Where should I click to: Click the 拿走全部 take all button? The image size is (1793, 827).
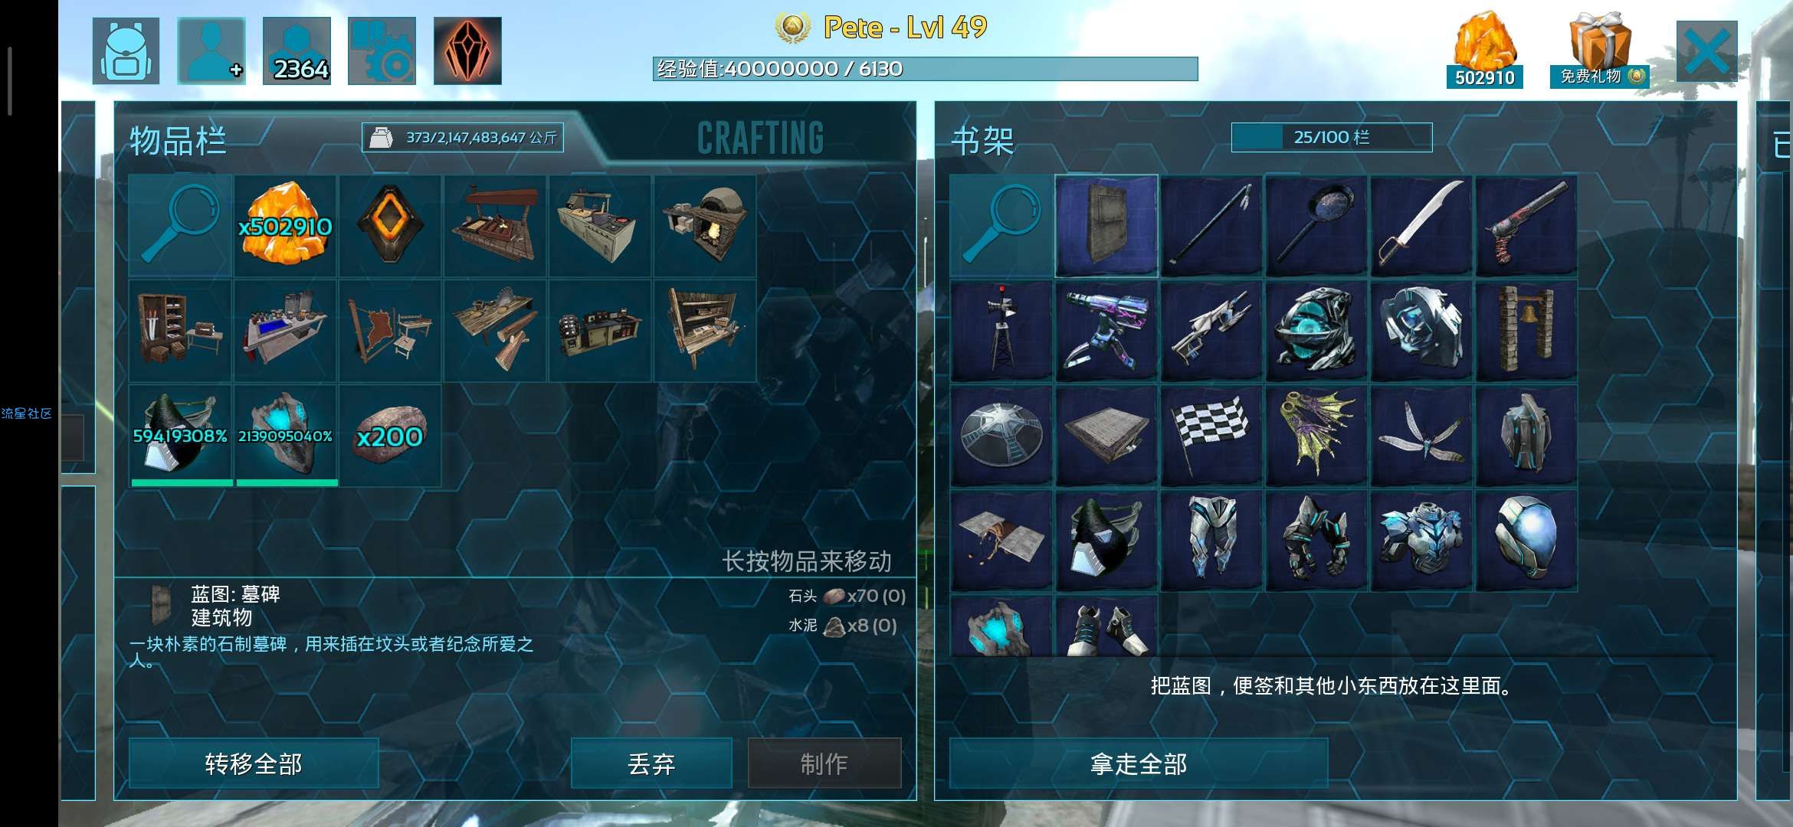point(1139,763)
